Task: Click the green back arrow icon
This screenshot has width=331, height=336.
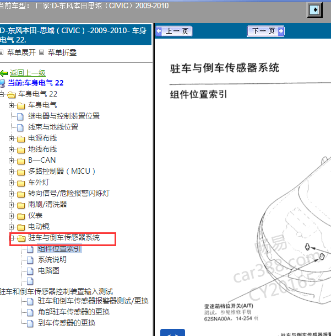Action: pos(4,73)
